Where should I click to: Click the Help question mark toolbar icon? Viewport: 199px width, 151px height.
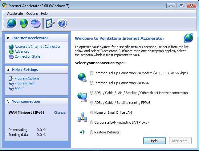(62, 23)
